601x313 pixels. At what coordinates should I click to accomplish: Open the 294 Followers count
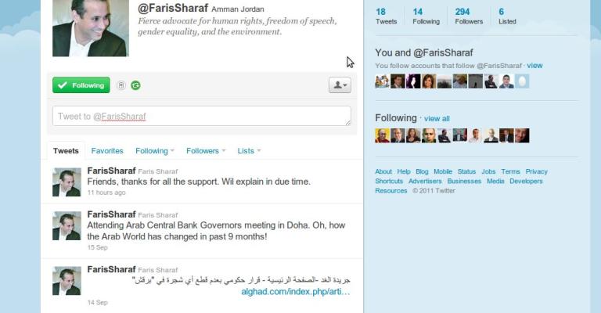coord(469,16)
